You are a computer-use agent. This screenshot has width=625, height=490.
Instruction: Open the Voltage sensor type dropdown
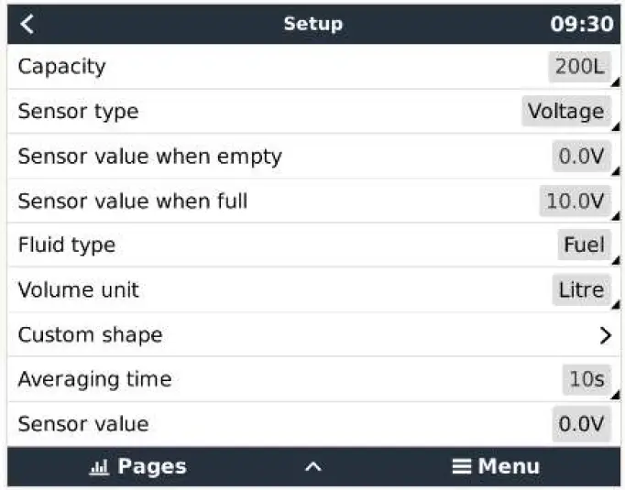coord(565,112)
